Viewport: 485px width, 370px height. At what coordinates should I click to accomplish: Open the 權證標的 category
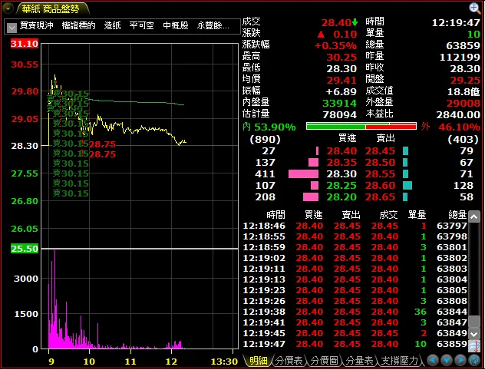tap(78, 25)
